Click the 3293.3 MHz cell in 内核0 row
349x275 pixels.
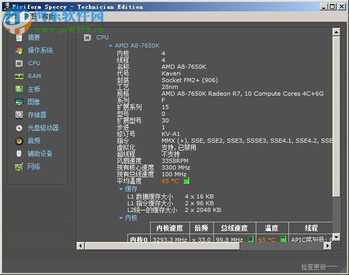[x=170, y=240]
